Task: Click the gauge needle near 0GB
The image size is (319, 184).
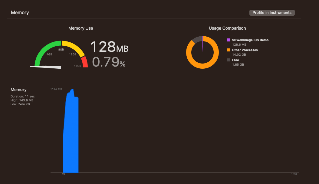Action: (44, 66)
